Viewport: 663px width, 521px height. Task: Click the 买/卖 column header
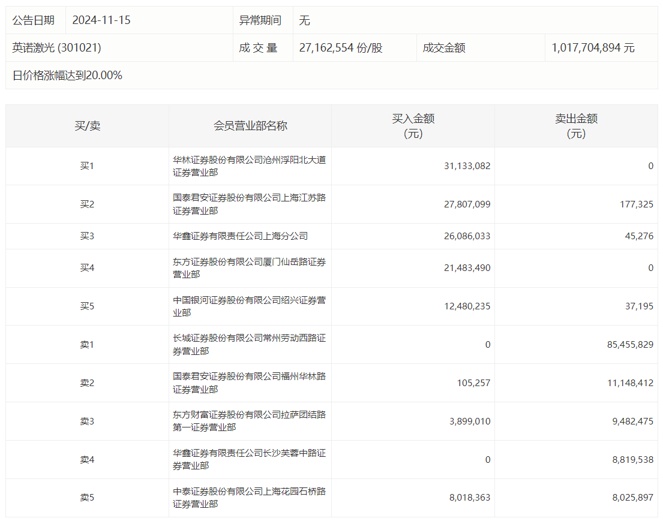pyautogui.click(x=87, y=125)
